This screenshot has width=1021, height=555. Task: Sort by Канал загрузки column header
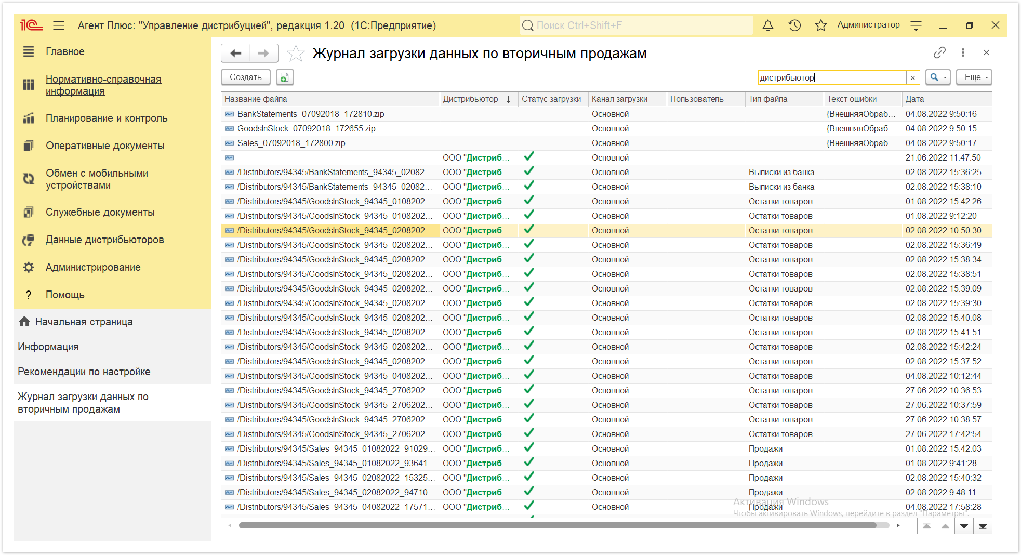point(628,99)
